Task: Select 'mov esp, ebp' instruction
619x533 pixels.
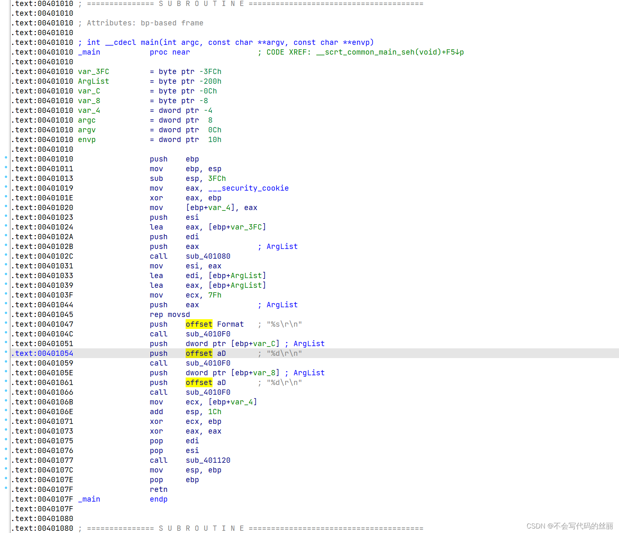Action: [186, 470]
